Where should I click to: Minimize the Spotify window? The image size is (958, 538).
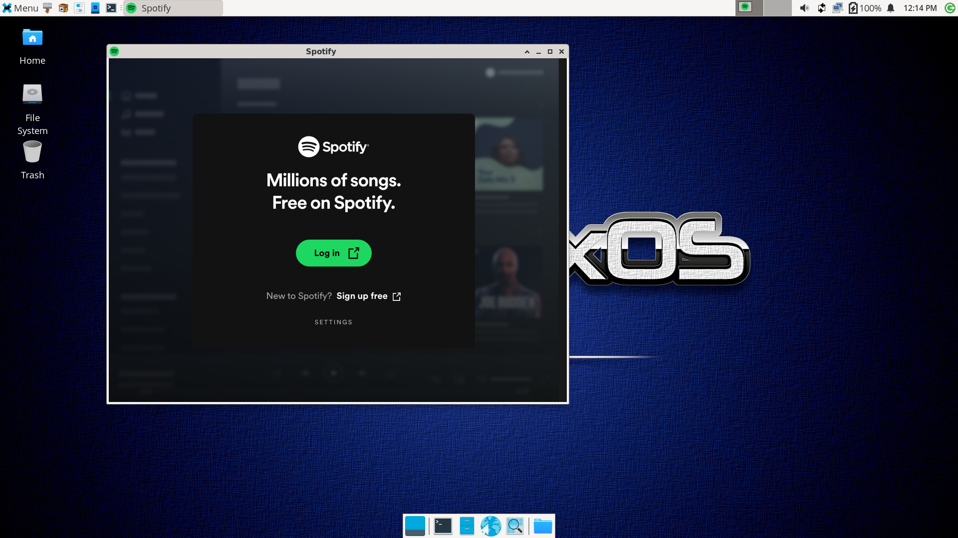tap(538, 52)
